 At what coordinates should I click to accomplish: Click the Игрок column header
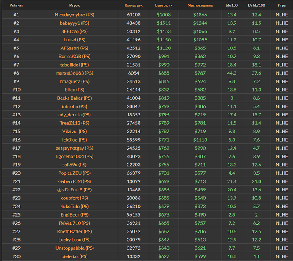pos(75,5)
